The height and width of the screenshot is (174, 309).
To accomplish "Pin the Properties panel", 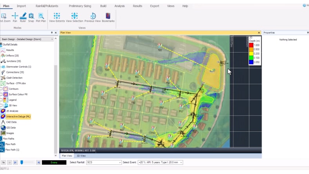I will point(307,33).
